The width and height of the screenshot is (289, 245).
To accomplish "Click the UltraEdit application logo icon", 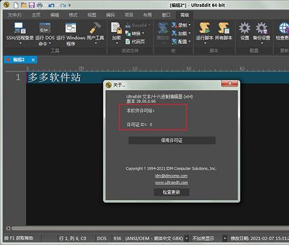I will tap(7, 5).
